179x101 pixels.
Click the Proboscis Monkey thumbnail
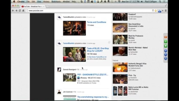120,40
